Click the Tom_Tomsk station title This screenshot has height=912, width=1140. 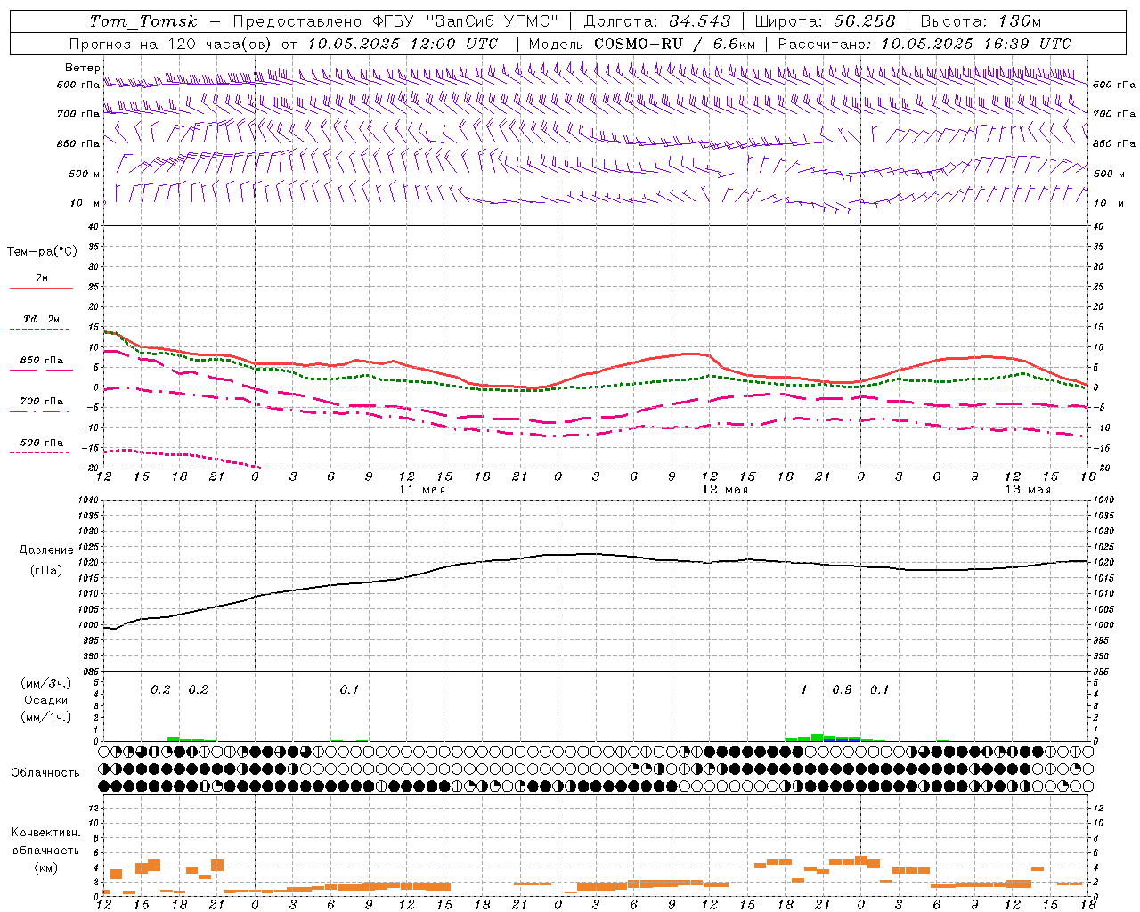point(143,21)
